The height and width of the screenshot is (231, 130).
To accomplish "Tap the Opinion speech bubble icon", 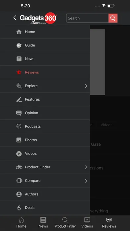I will tap(19, 113).
